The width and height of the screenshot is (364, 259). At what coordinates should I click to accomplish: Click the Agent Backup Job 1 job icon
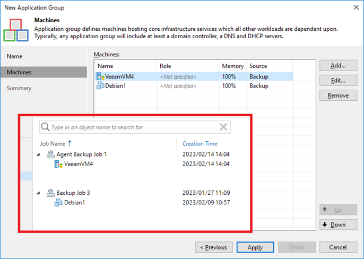point(50,154)
